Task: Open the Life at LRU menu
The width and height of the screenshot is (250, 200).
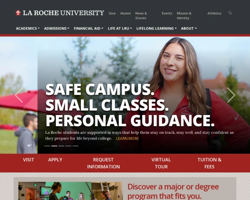Action: click(x=120, y=28)
